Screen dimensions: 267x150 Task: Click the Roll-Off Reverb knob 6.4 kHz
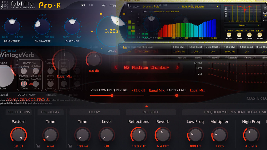163,135
